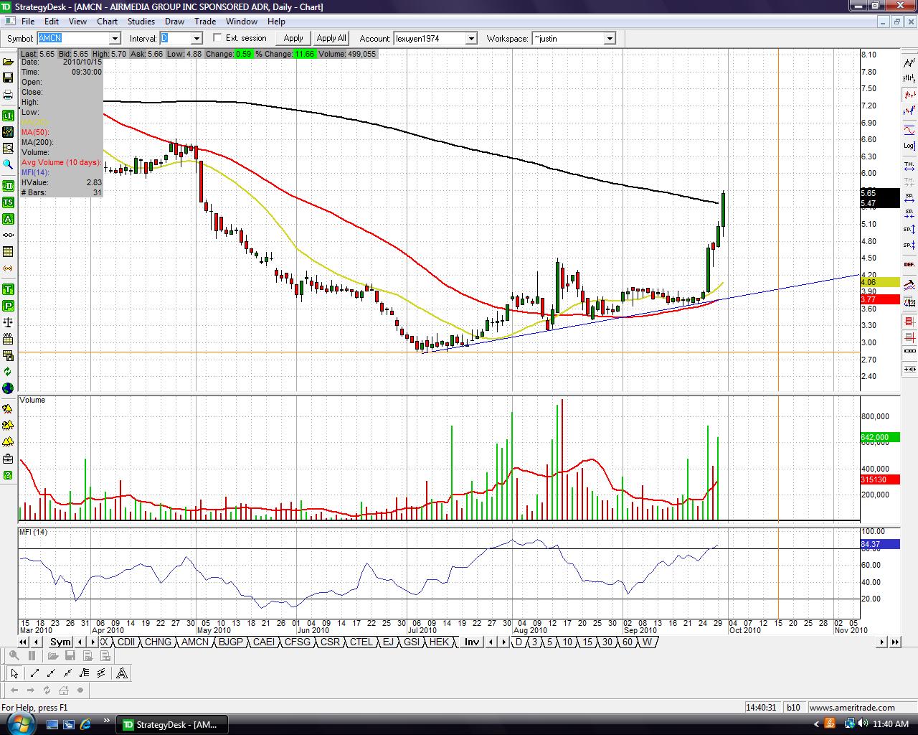Screen dimensions: 918x735
Task: Switch to the CHNG symbol tab
Action: tap(158, 642)
